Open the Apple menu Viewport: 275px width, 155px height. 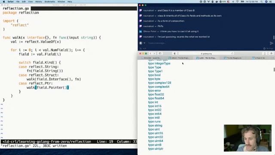(4, 2)
